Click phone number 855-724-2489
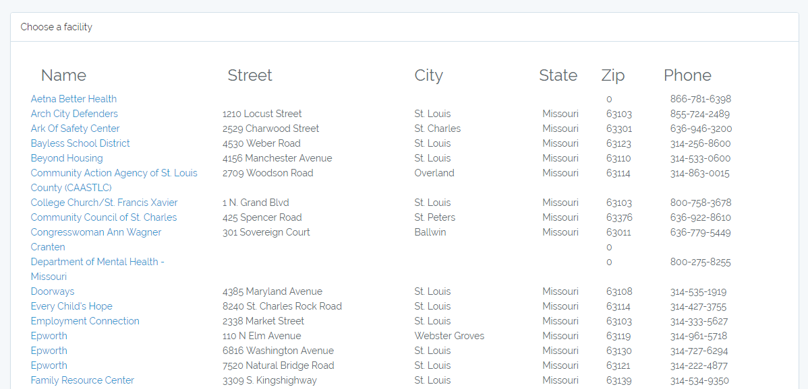This screenshot has height=389, width=808. [x=700, y=114]
